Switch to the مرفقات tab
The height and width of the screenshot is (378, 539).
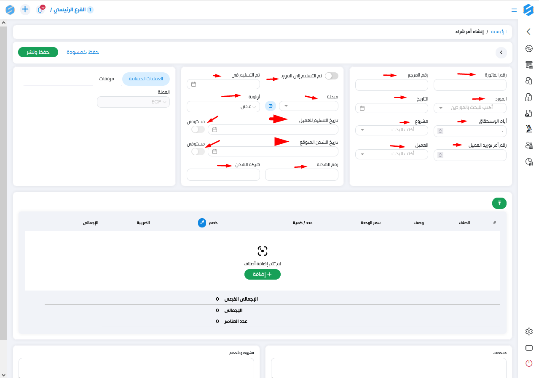point(107,79)
